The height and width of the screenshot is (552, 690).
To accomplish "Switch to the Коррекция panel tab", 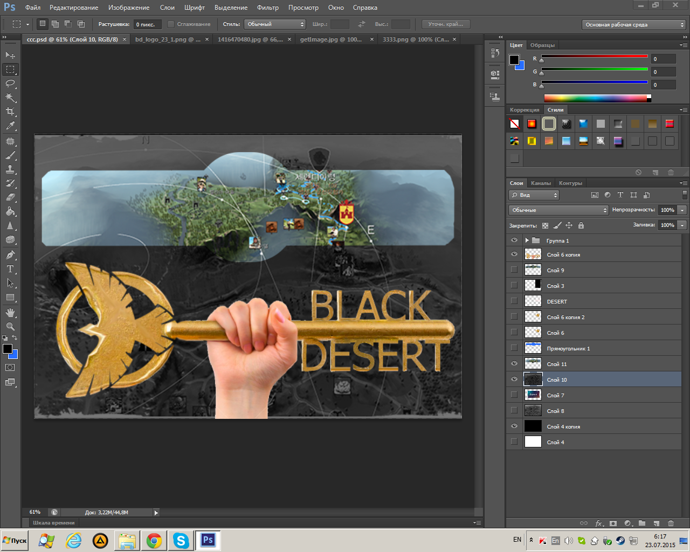I will tap(525, 110).
